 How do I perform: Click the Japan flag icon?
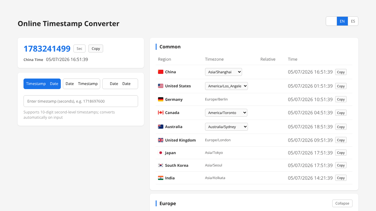[x=161, y=153]
